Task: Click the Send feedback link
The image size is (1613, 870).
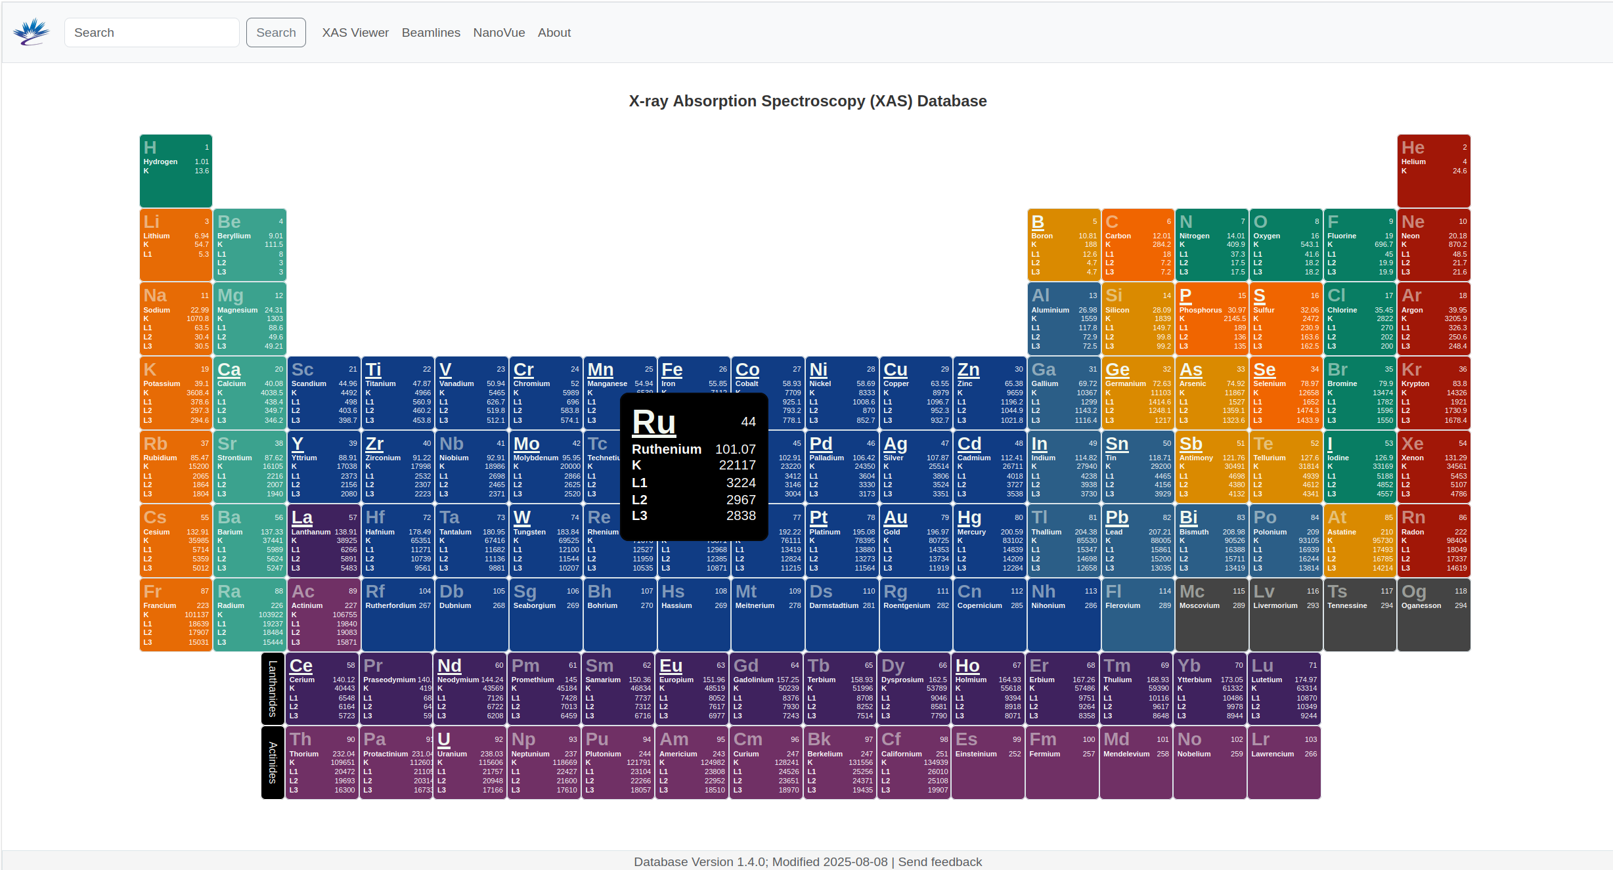Action: click(940, 861)
